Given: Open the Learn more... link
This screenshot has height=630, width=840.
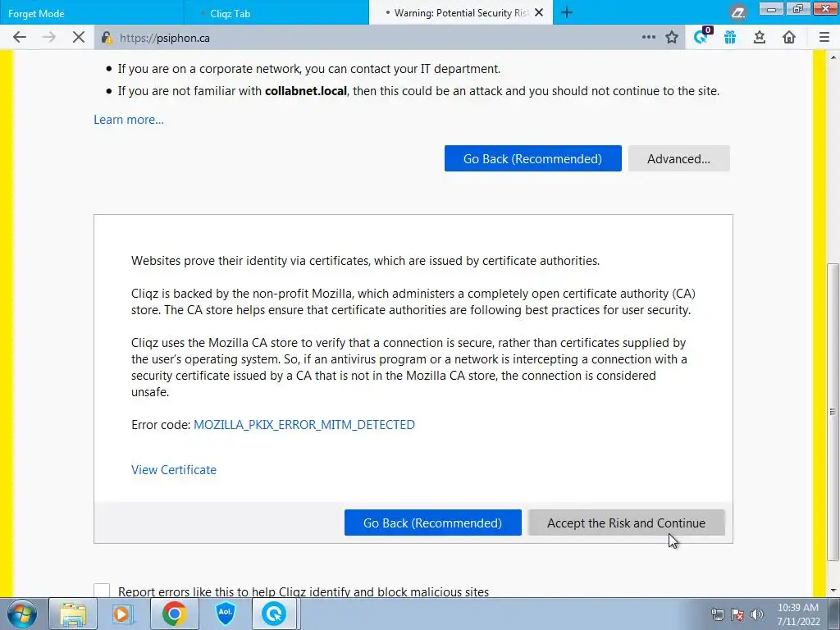Looking at the screenshot, I should pyautogui.click(x=129, y=120).
